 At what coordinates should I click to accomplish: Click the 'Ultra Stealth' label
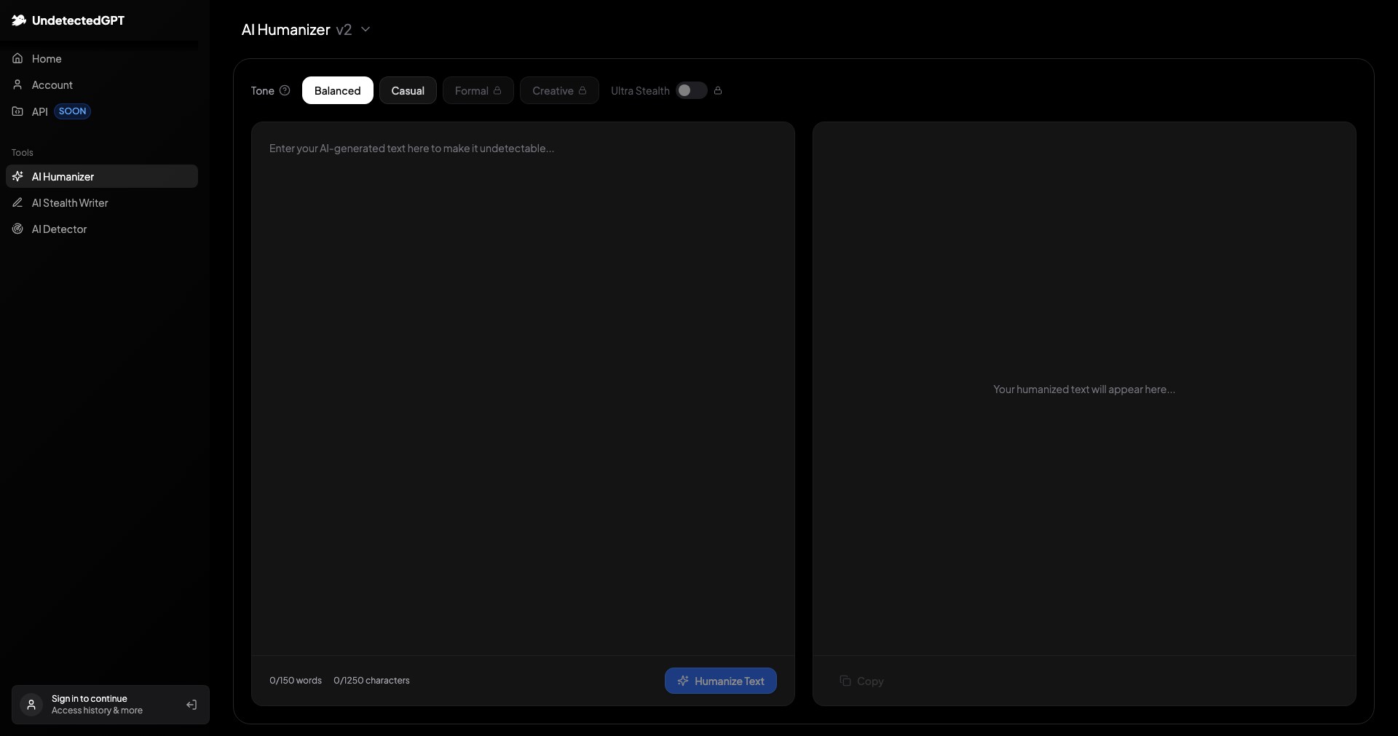(x=640, y=90)
